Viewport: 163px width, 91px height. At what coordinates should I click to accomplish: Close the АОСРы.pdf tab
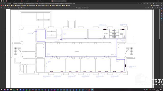(50, 1)
